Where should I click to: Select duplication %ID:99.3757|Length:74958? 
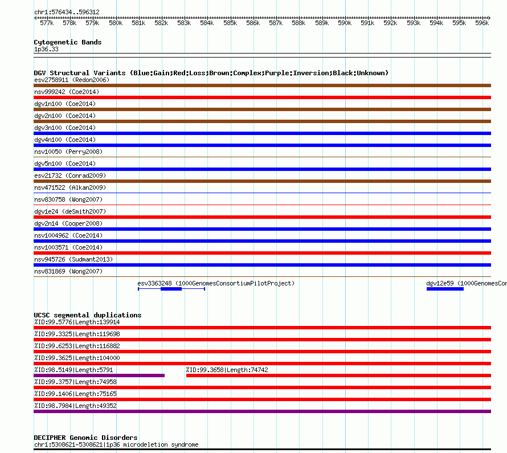coord(75,382)
